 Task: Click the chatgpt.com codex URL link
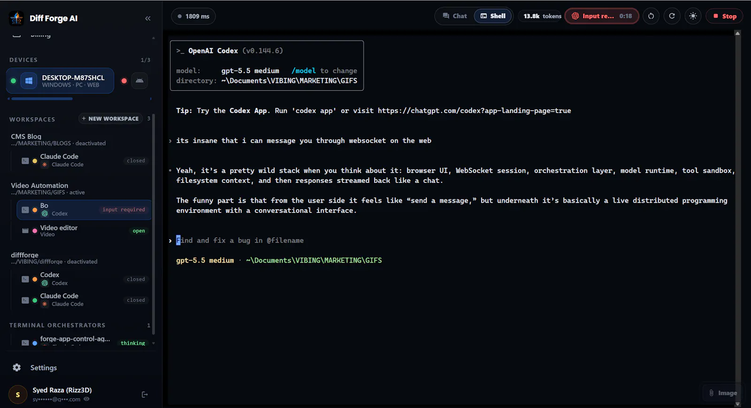pyautogui.click(x=475, y=111)
